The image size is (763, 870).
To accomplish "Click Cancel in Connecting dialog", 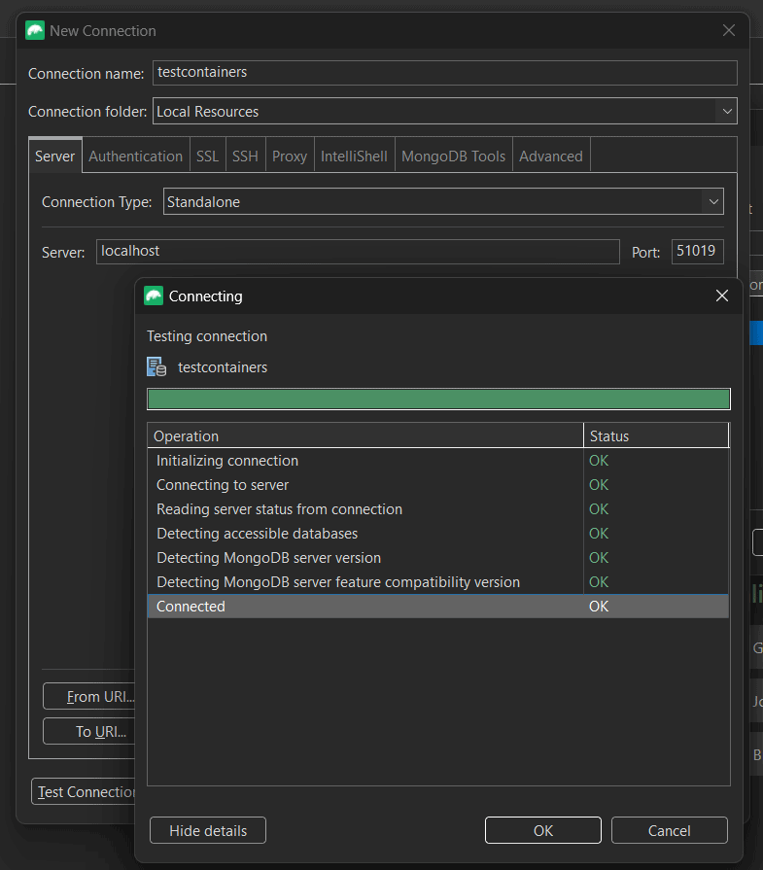I will click(670, 830).
